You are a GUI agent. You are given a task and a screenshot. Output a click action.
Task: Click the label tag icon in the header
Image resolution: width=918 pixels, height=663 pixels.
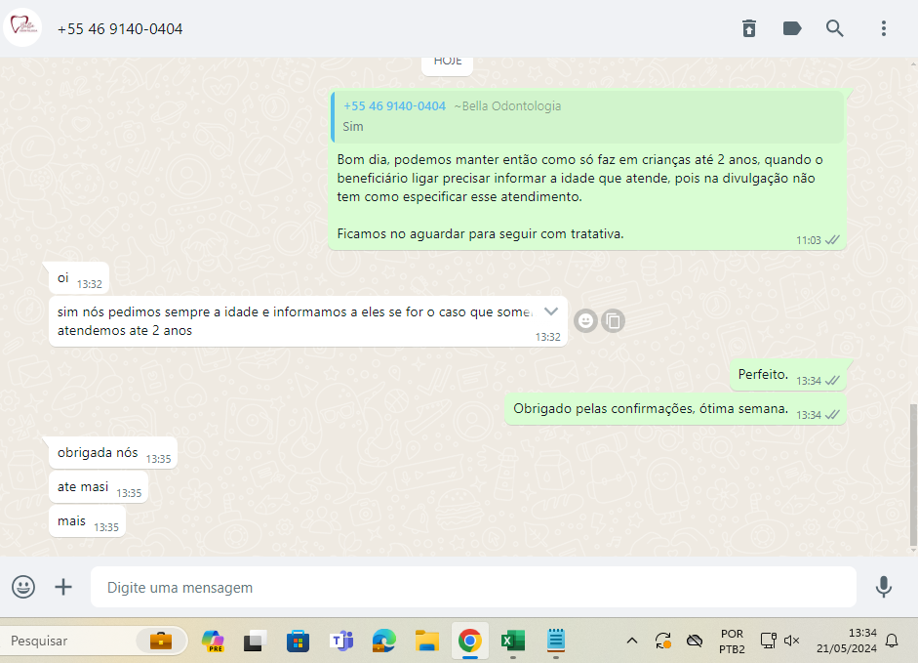(791, 28)
